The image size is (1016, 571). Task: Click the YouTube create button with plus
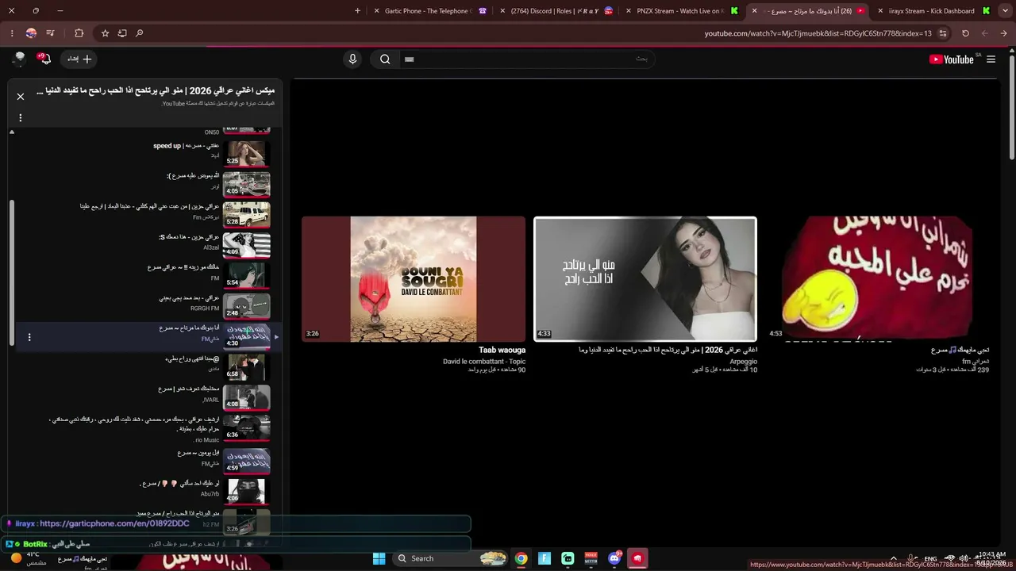pos(79,59)
